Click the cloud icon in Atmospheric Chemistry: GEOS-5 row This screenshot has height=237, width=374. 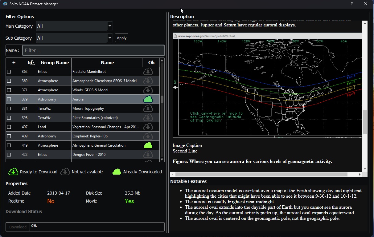coord(148,81)
